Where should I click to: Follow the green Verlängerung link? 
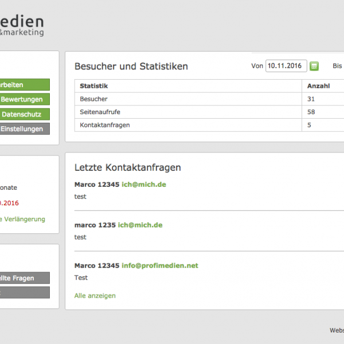coord(23,219)
